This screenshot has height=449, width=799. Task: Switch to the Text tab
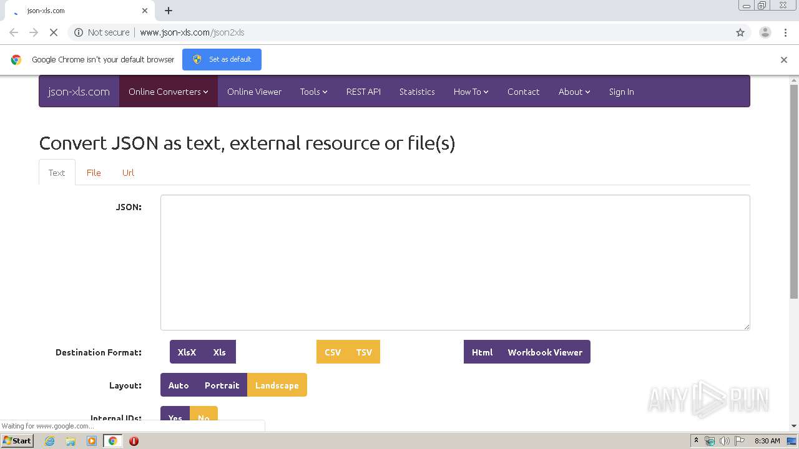tap(57, 173)
